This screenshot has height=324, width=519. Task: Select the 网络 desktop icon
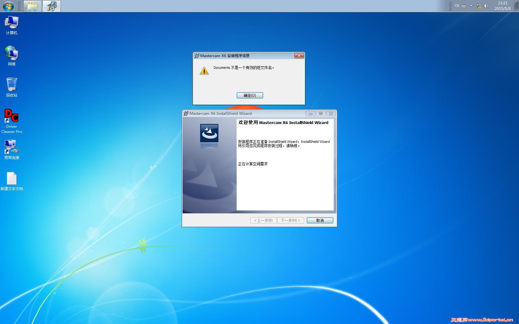[x=12, y=56]
